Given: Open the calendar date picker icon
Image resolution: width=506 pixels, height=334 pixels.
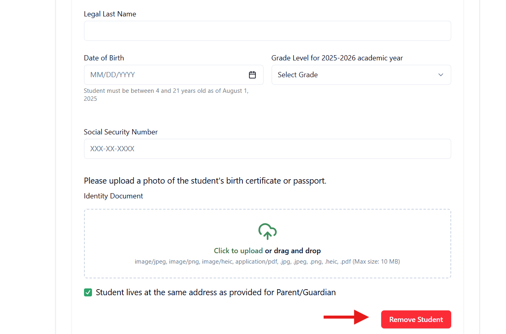Looking at the screenshot, I should (x=252, y=75).
